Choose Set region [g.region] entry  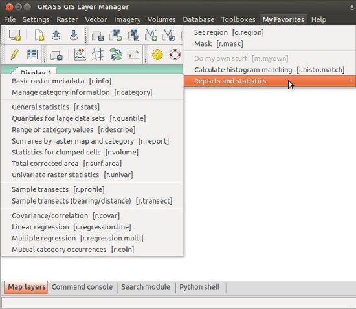[x=229, y=32]
